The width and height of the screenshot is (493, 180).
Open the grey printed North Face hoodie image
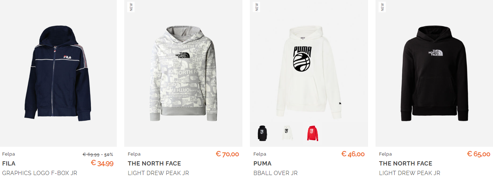pos(183,74)
